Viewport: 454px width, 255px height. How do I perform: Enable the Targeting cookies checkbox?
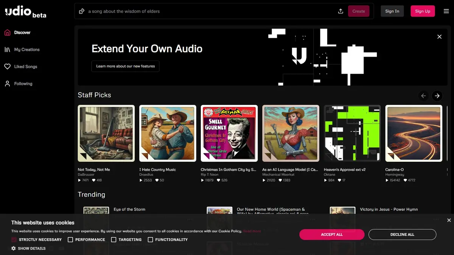113,240
